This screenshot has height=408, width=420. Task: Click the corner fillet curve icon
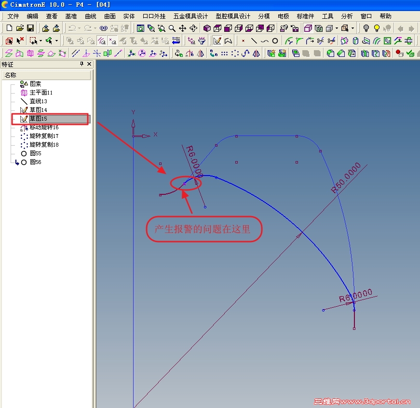pyautogui.click(x=299, y=41)
